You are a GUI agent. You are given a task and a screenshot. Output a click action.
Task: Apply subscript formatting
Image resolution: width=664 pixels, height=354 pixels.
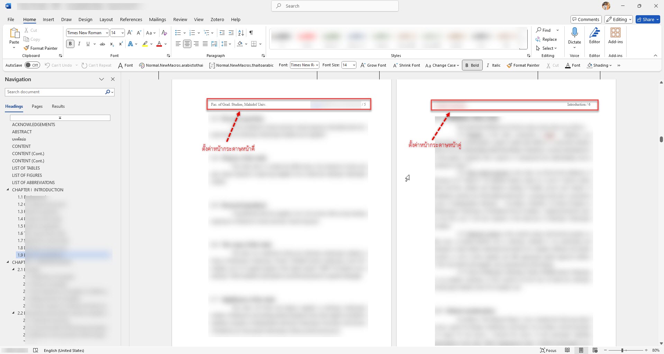tap(112, 44)
